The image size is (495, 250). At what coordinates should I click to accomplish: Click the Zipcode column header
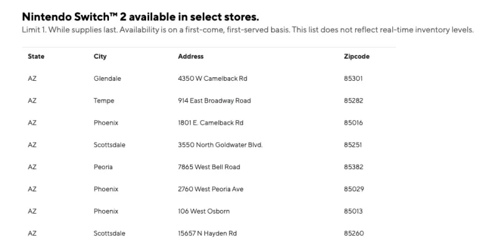tap(356, 57)
